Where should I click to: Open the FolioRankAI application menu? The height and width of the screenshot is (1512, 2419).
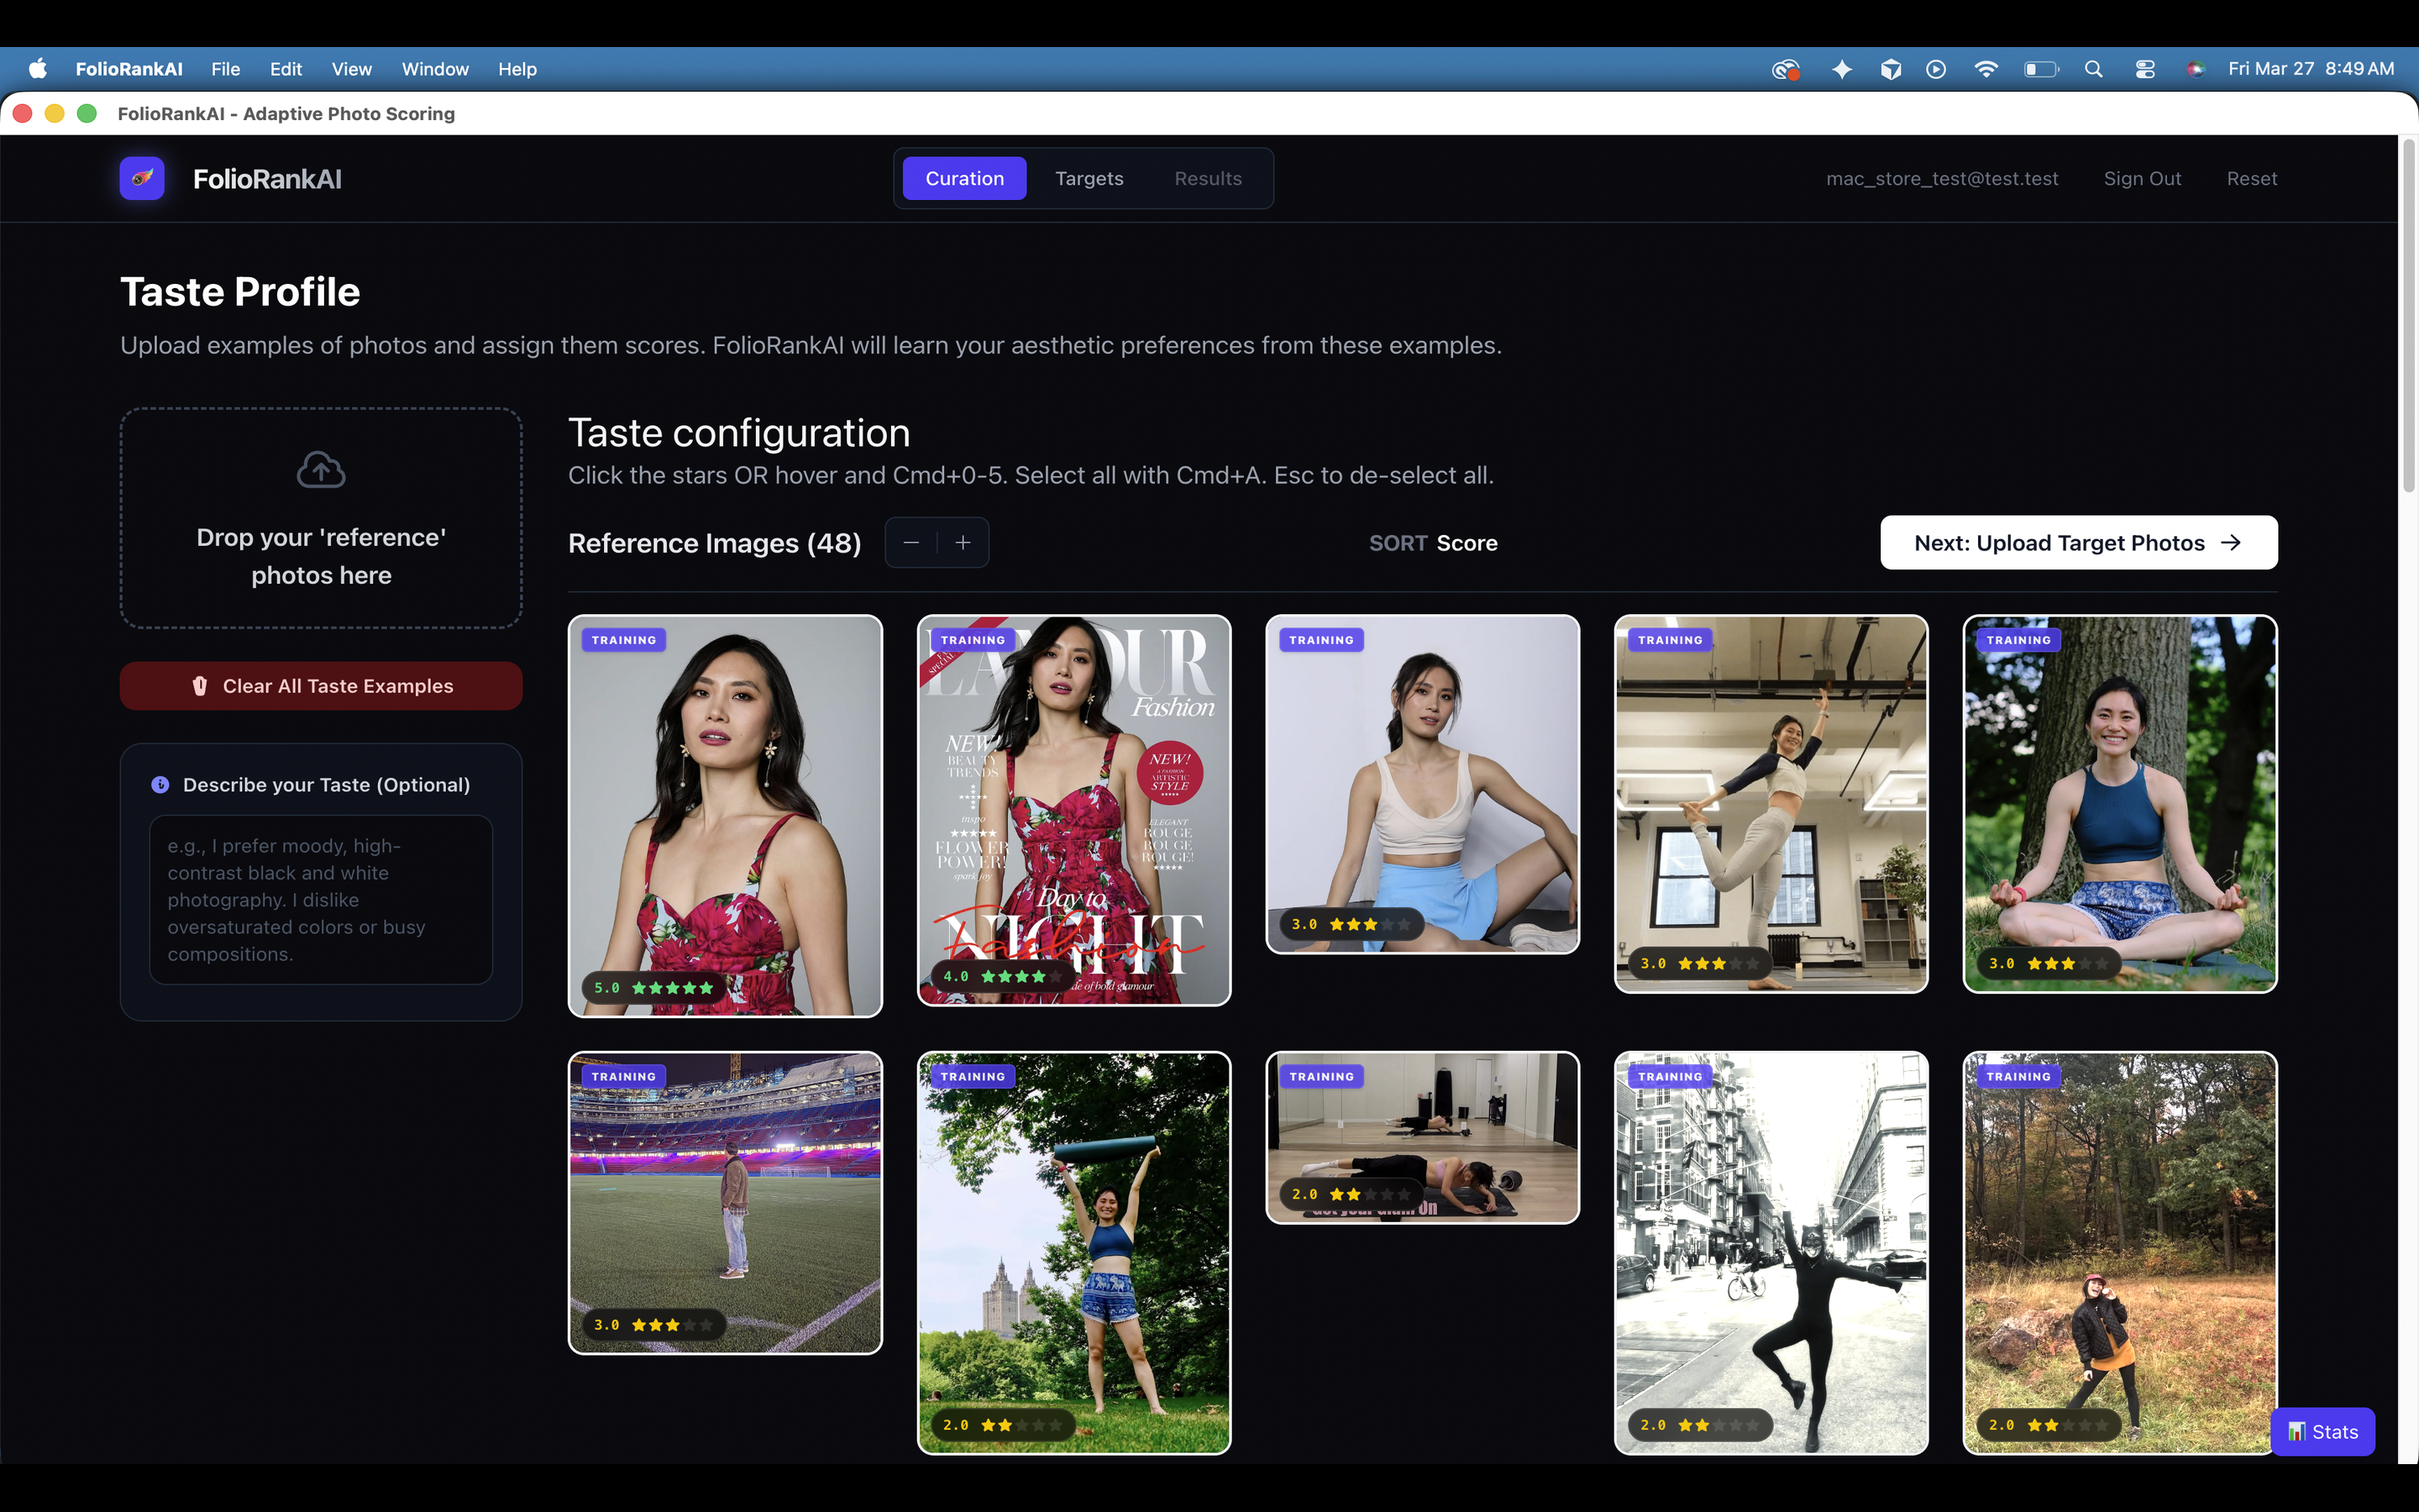pyautogui.click(x=129, y=69)
